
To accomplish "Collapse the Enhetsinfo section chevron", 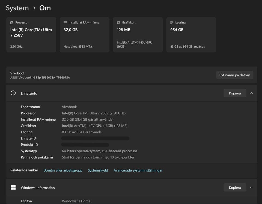I will [x=251, y=93].
